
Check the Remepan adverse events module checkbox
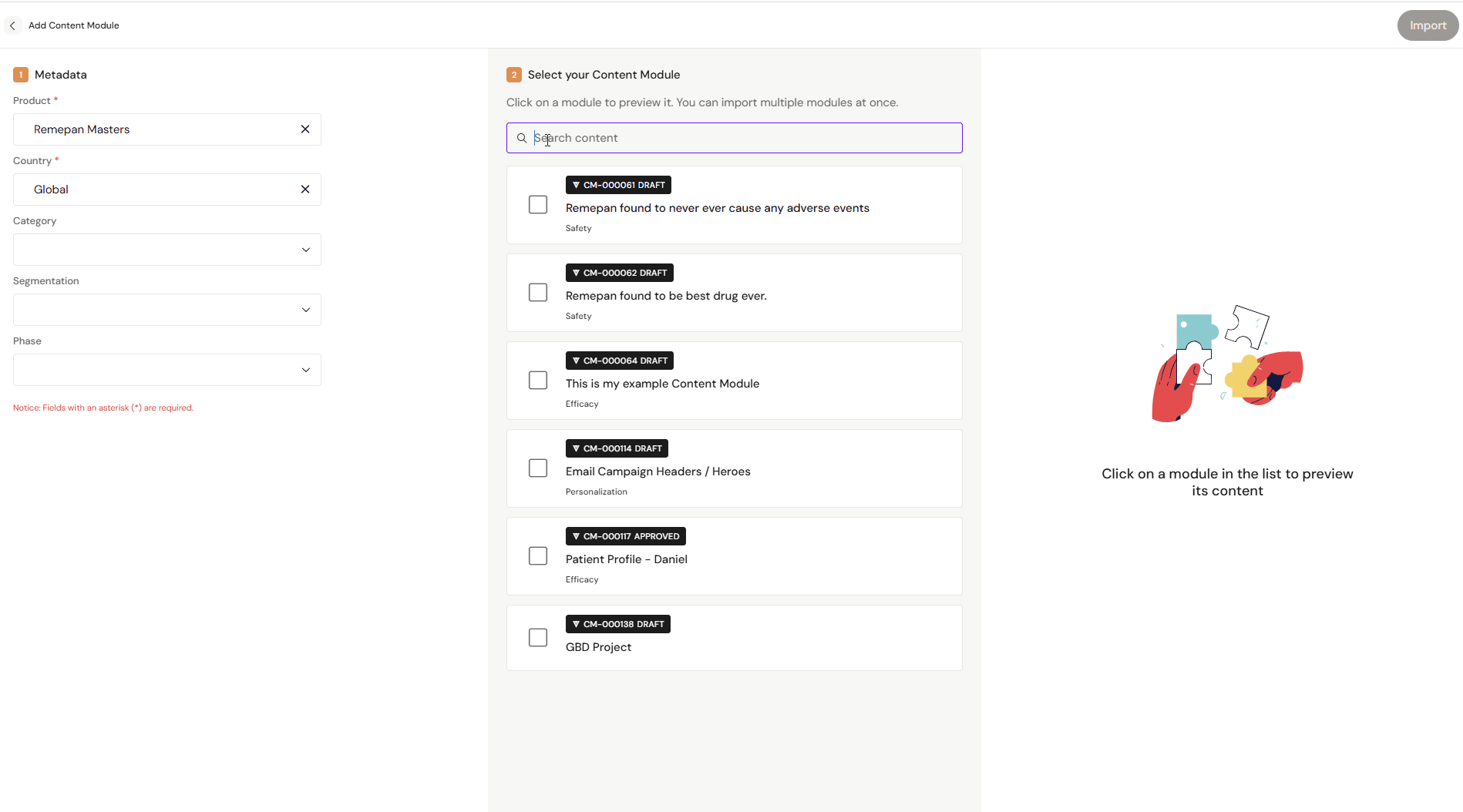point(538,205)
